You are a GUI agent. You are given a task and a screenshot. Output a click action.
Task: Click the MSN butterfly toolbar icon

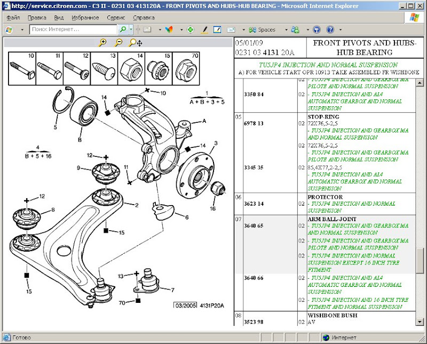tap(169, 30)
